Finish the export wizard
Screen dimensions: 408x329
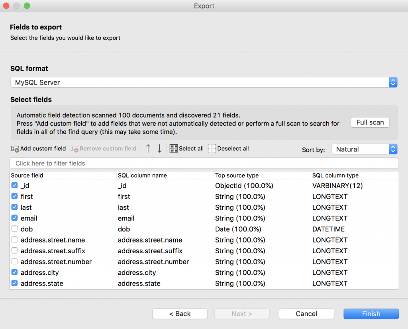pyautogui.click(x=371, y=313)
